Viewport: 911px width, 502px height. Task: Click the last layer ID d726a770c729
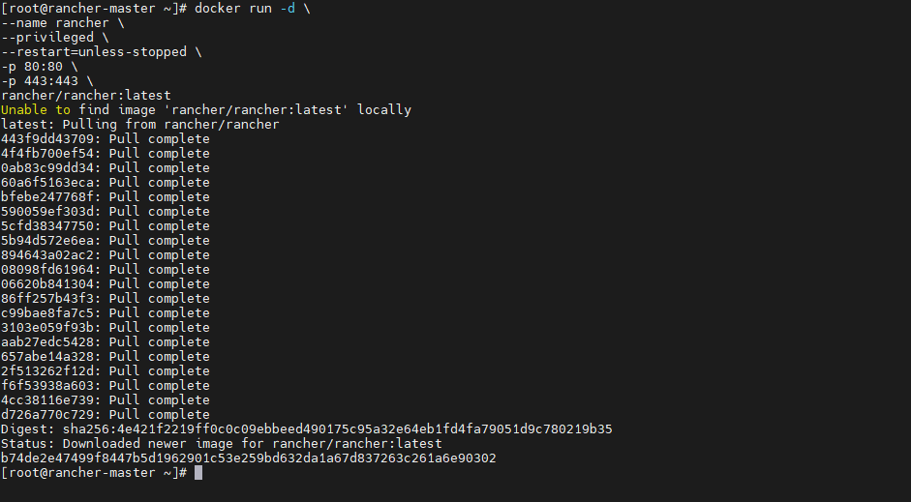tap(50, 415)
